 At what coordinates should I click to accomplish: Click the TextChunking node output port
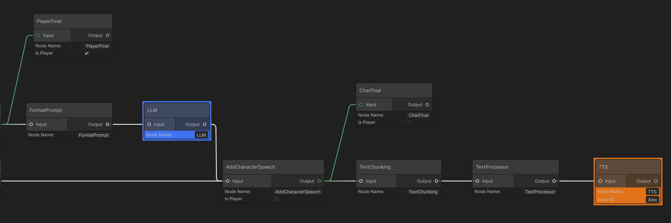click(436, 181)
